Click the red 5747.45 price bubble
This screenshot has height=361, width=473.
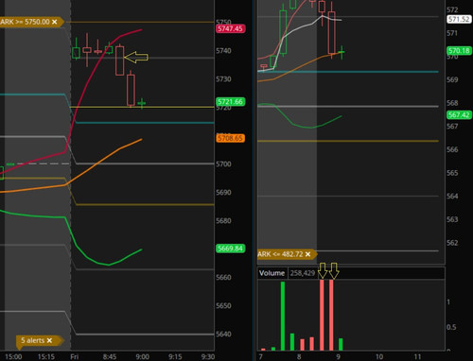coord(231,28)
